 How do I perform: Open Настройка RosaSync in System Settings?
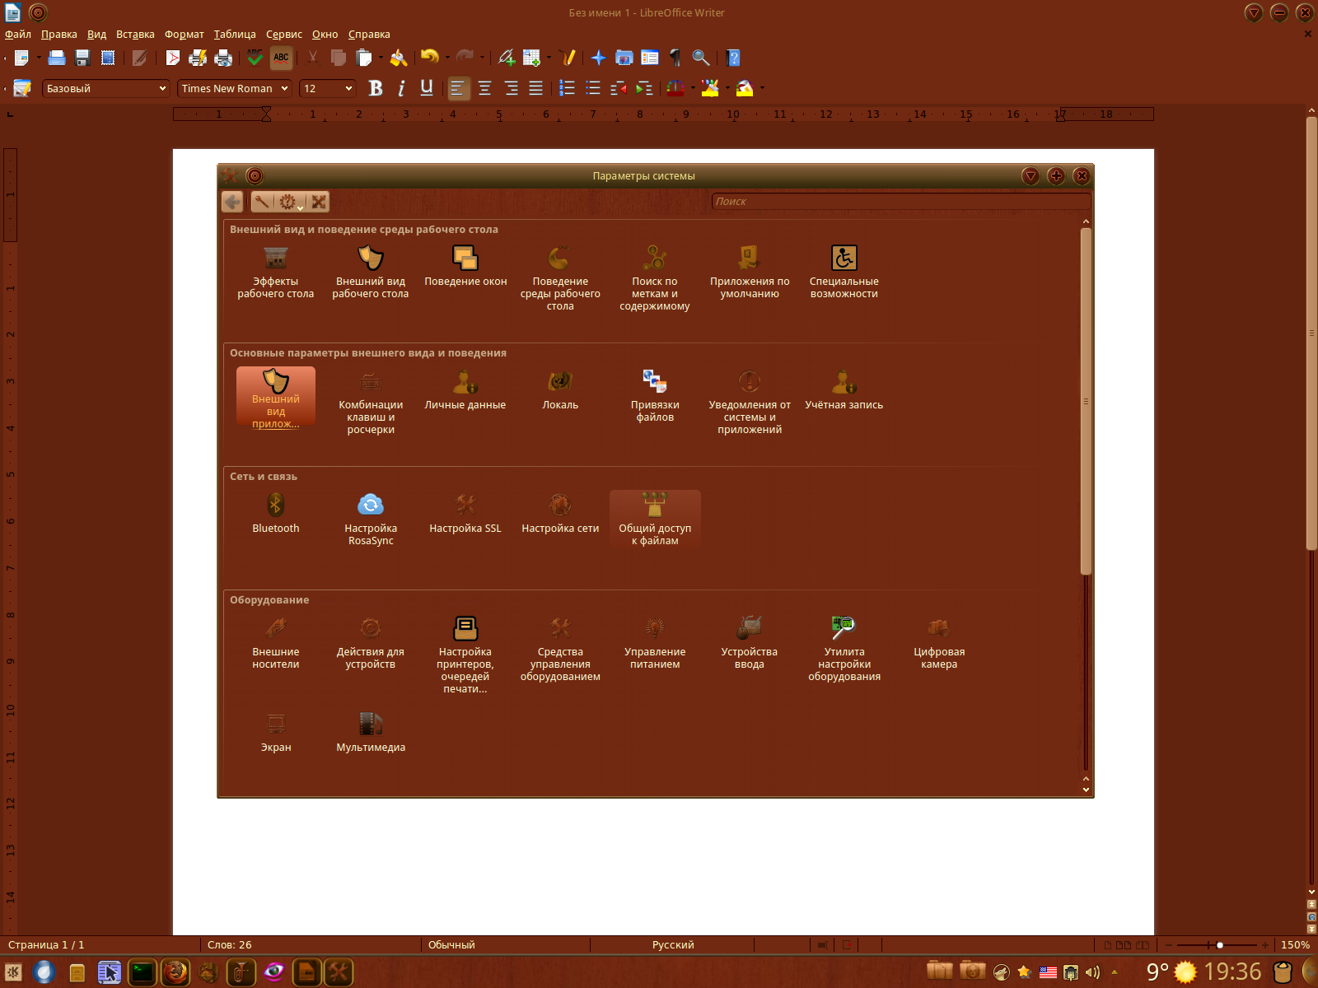click(x=371, y=520)
